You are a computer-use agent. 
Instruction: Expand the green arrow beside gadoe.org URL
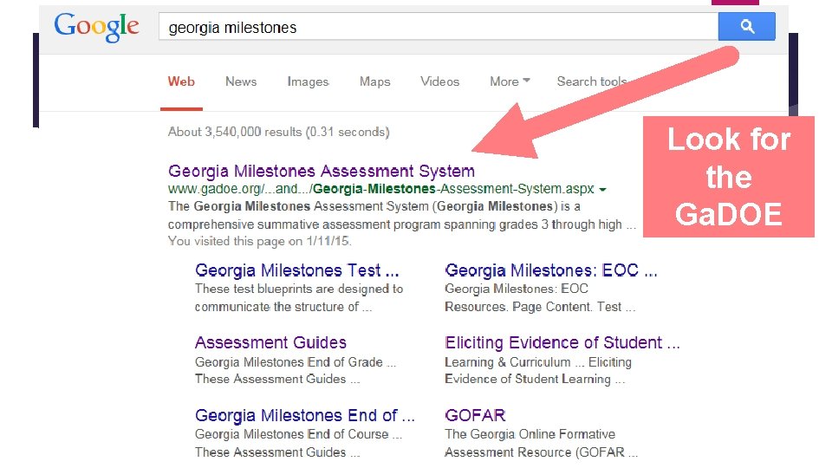click(x=602, y=190)
